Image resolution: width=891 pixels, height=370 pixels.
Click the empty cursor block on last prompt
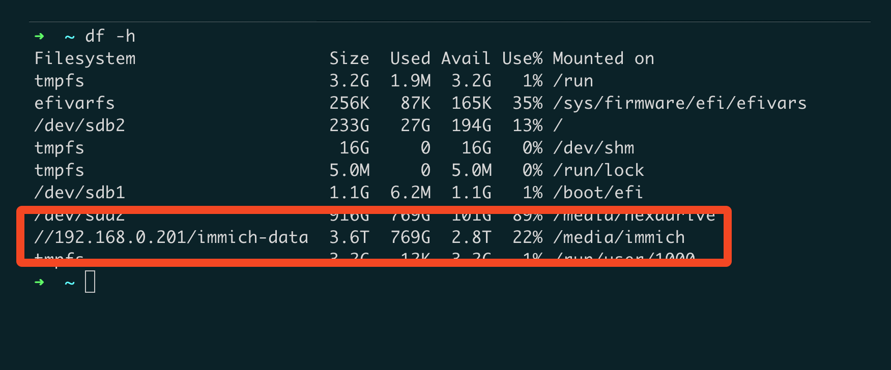point(90,282)
